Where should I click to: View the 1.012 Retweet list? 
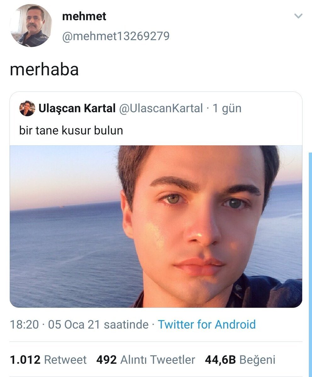pos(48,360)
